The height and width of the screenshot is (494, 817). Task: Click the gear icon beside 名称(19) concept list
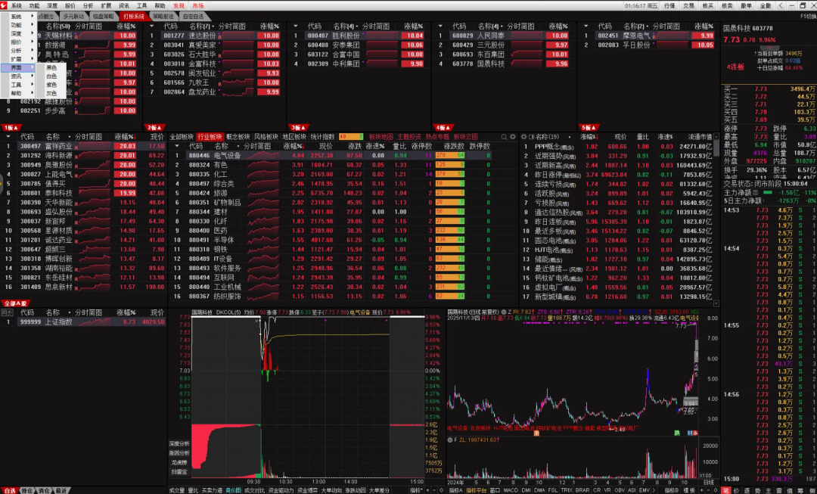523,136
